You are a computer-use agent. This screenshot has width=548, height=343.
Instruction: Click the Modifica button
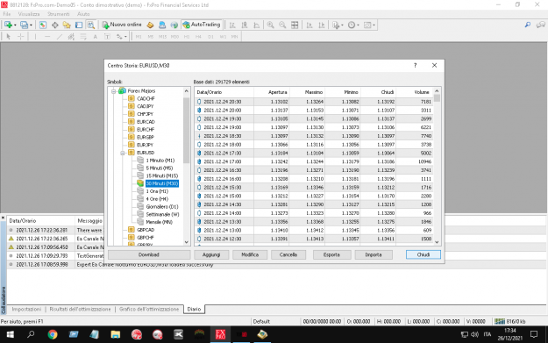250,254
